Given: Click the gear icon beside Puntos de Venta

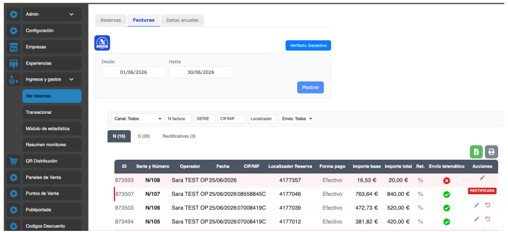Looking at the screenshot, I should [13, 194].
